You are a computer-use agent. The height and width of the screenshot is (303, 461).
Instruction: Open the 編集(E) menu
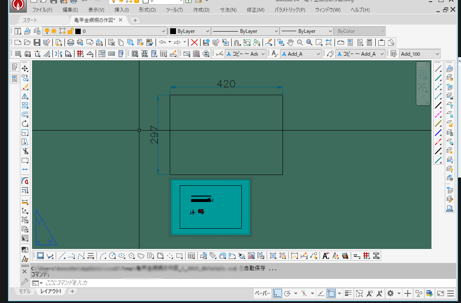70,10
